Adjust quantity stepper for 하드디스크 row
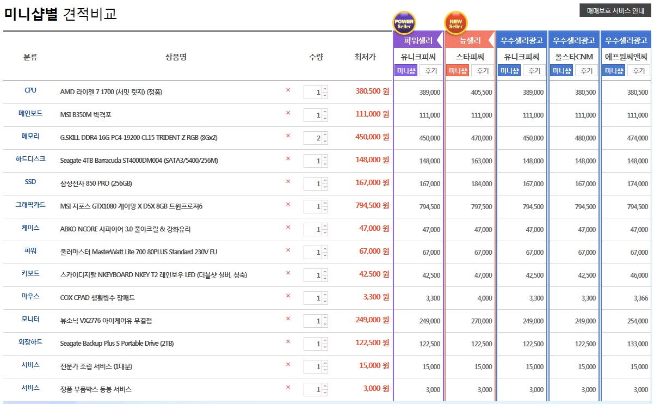 [x=316, y=161]
